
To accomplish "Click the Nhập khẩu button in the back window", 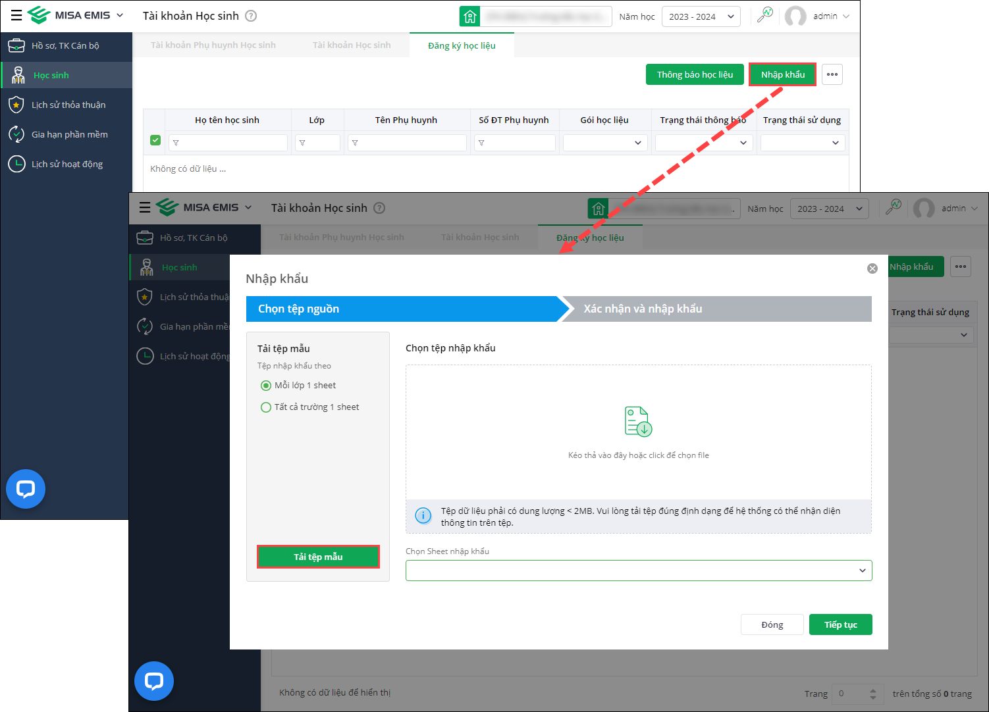I will pos(783,74).
